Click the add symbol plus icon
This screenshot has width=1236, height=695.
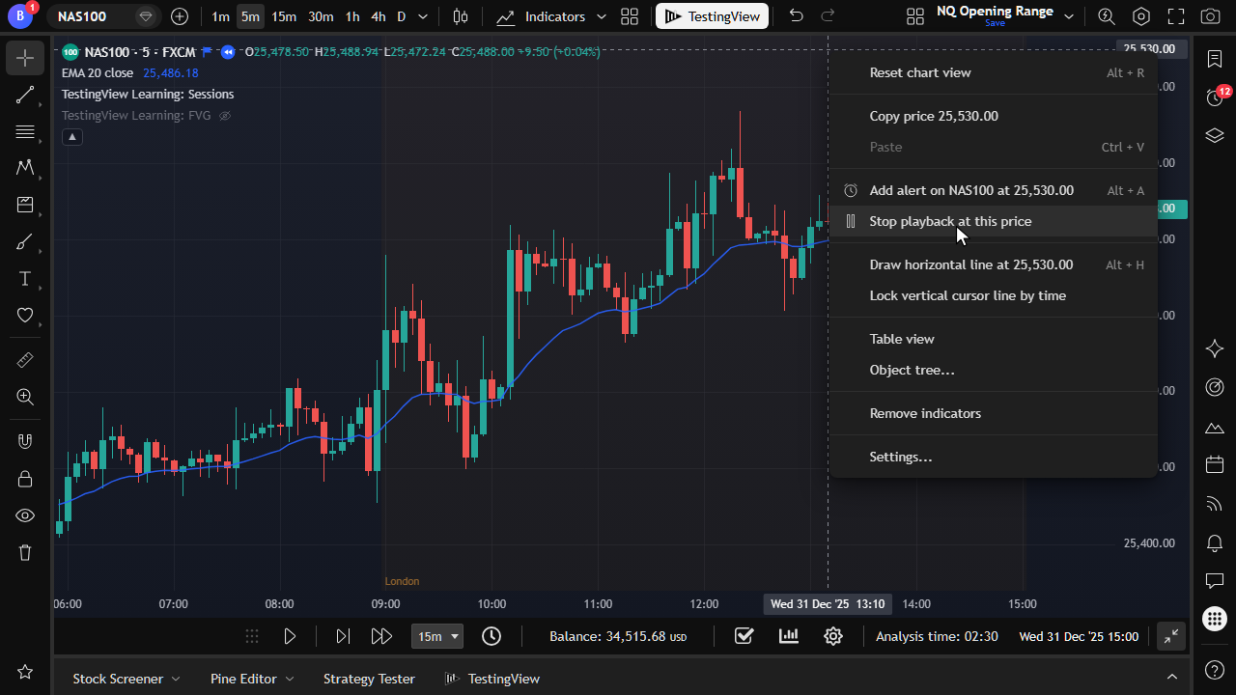[x=180, y=16]
